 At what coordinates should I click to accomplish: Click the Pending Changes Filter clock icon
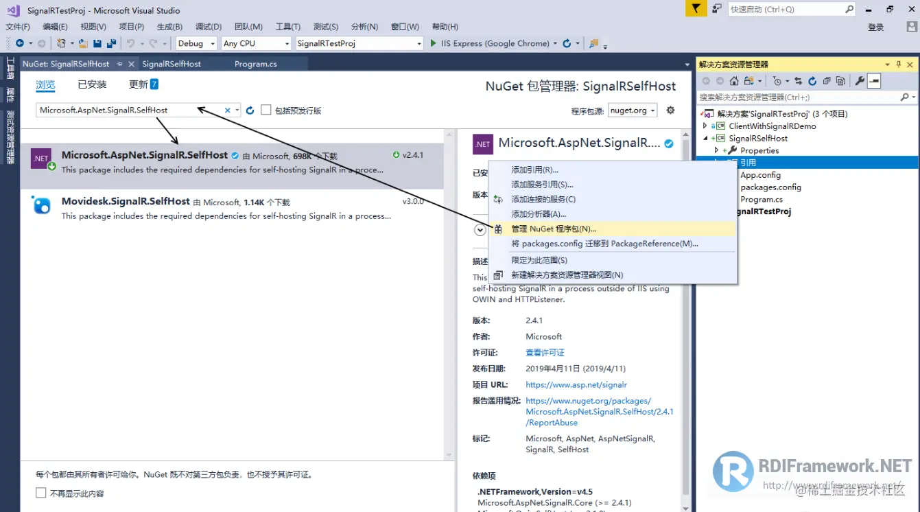[x=777, y=81]
